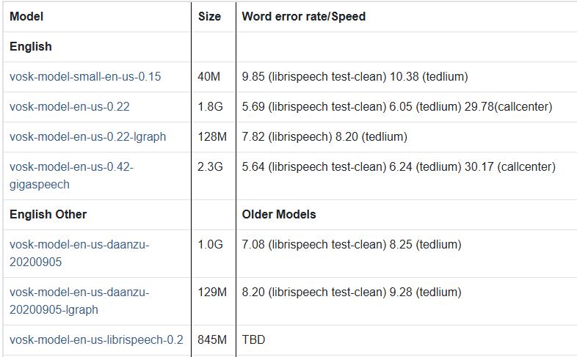Open the vosk-model-en-us-0.42-gigaspeech link
This screenshot has width=577, height=357.
coord(71,175)
